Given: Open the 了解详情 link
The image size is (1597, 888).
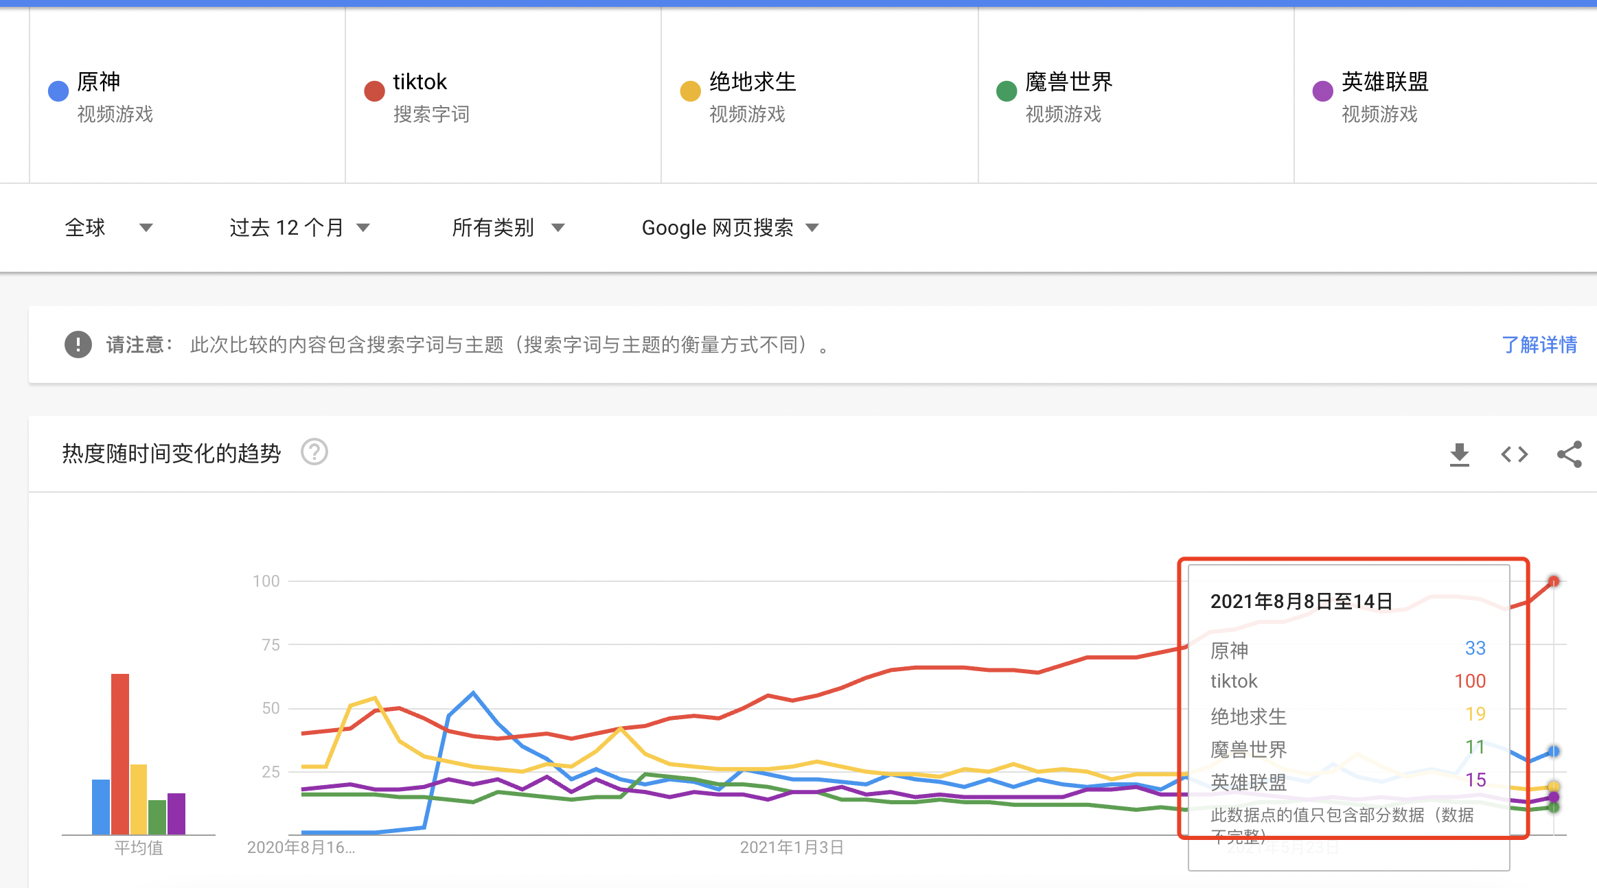Looking at the screenshot, I should pyautogui.click(x=1539, y=344).
